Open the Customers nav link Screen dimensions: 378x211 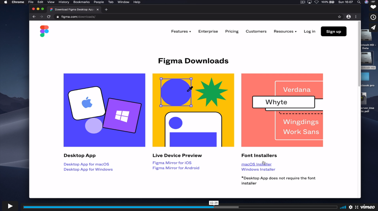click(256, 31)
